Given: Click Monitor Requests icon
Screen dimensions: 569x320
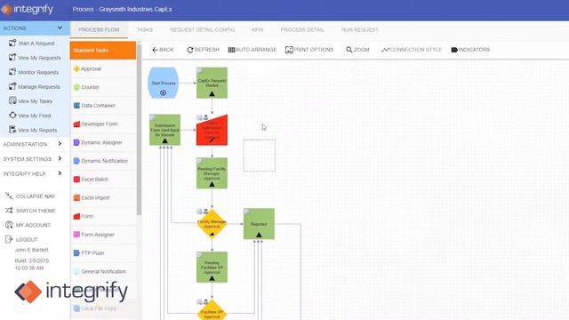Looking at the screenshot, I should (x=12, y=72).
